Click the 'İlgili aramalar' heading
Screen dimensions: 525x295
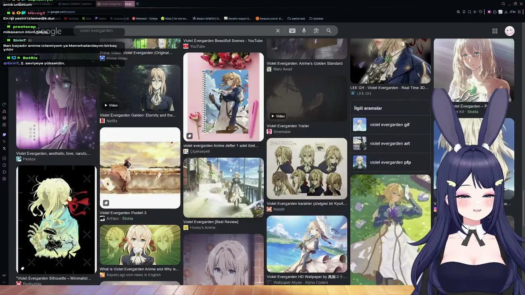click(x=368, y=108)
